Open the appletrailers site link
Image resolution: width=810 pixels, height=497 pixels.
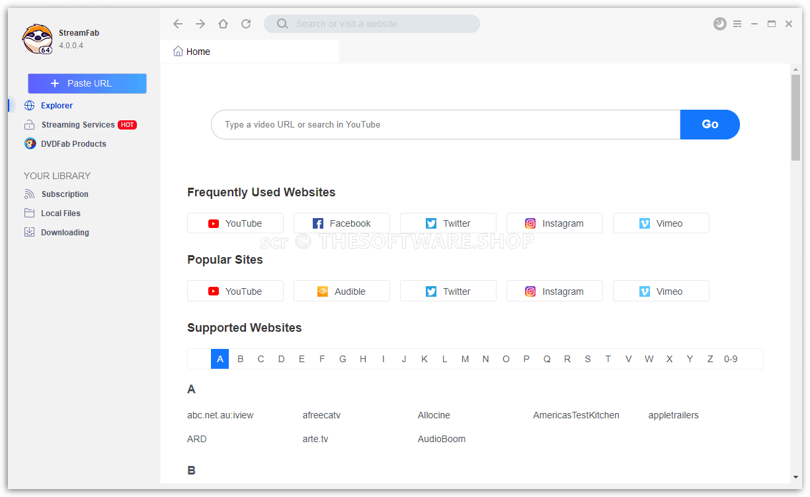[x=673, y=415]
